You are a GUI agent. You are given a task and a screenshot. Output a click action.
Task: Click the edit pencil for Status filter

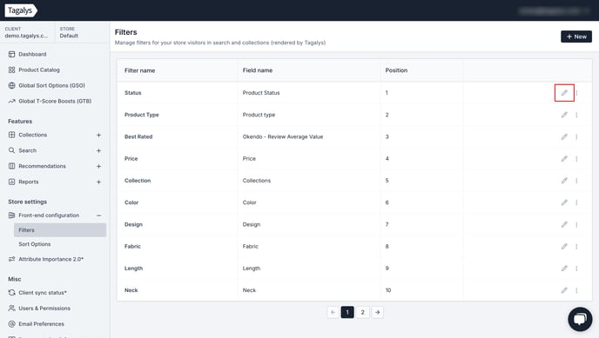pyautogui.click(x=564, y=93)
